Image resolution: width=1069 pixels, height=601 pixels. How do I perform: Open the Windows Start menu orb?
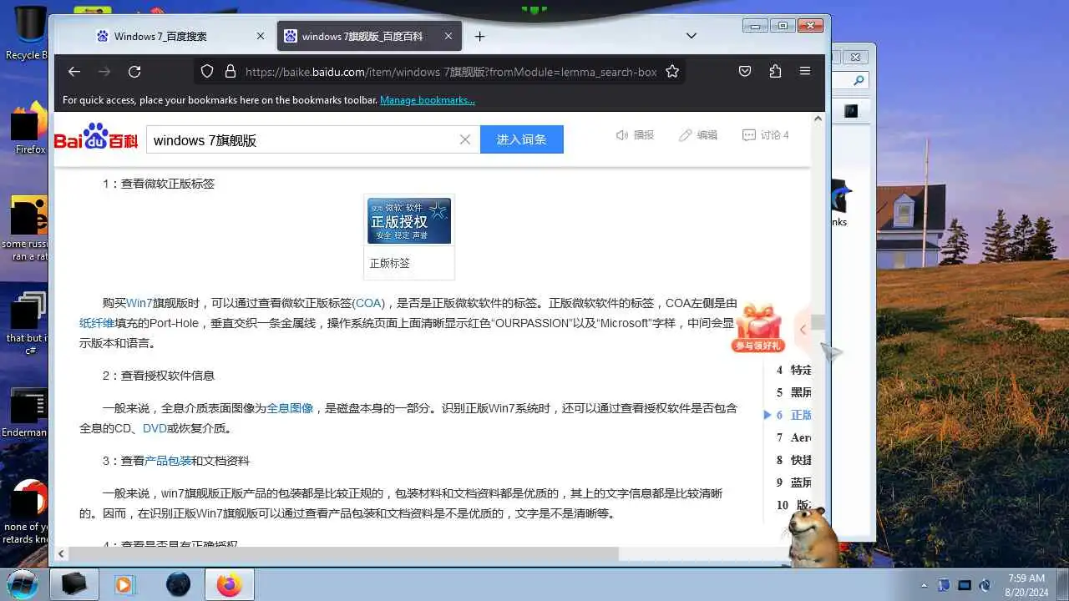[23, 583]
